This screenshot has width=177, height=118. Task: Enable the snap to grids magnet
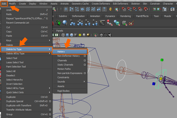pos(124,9)
